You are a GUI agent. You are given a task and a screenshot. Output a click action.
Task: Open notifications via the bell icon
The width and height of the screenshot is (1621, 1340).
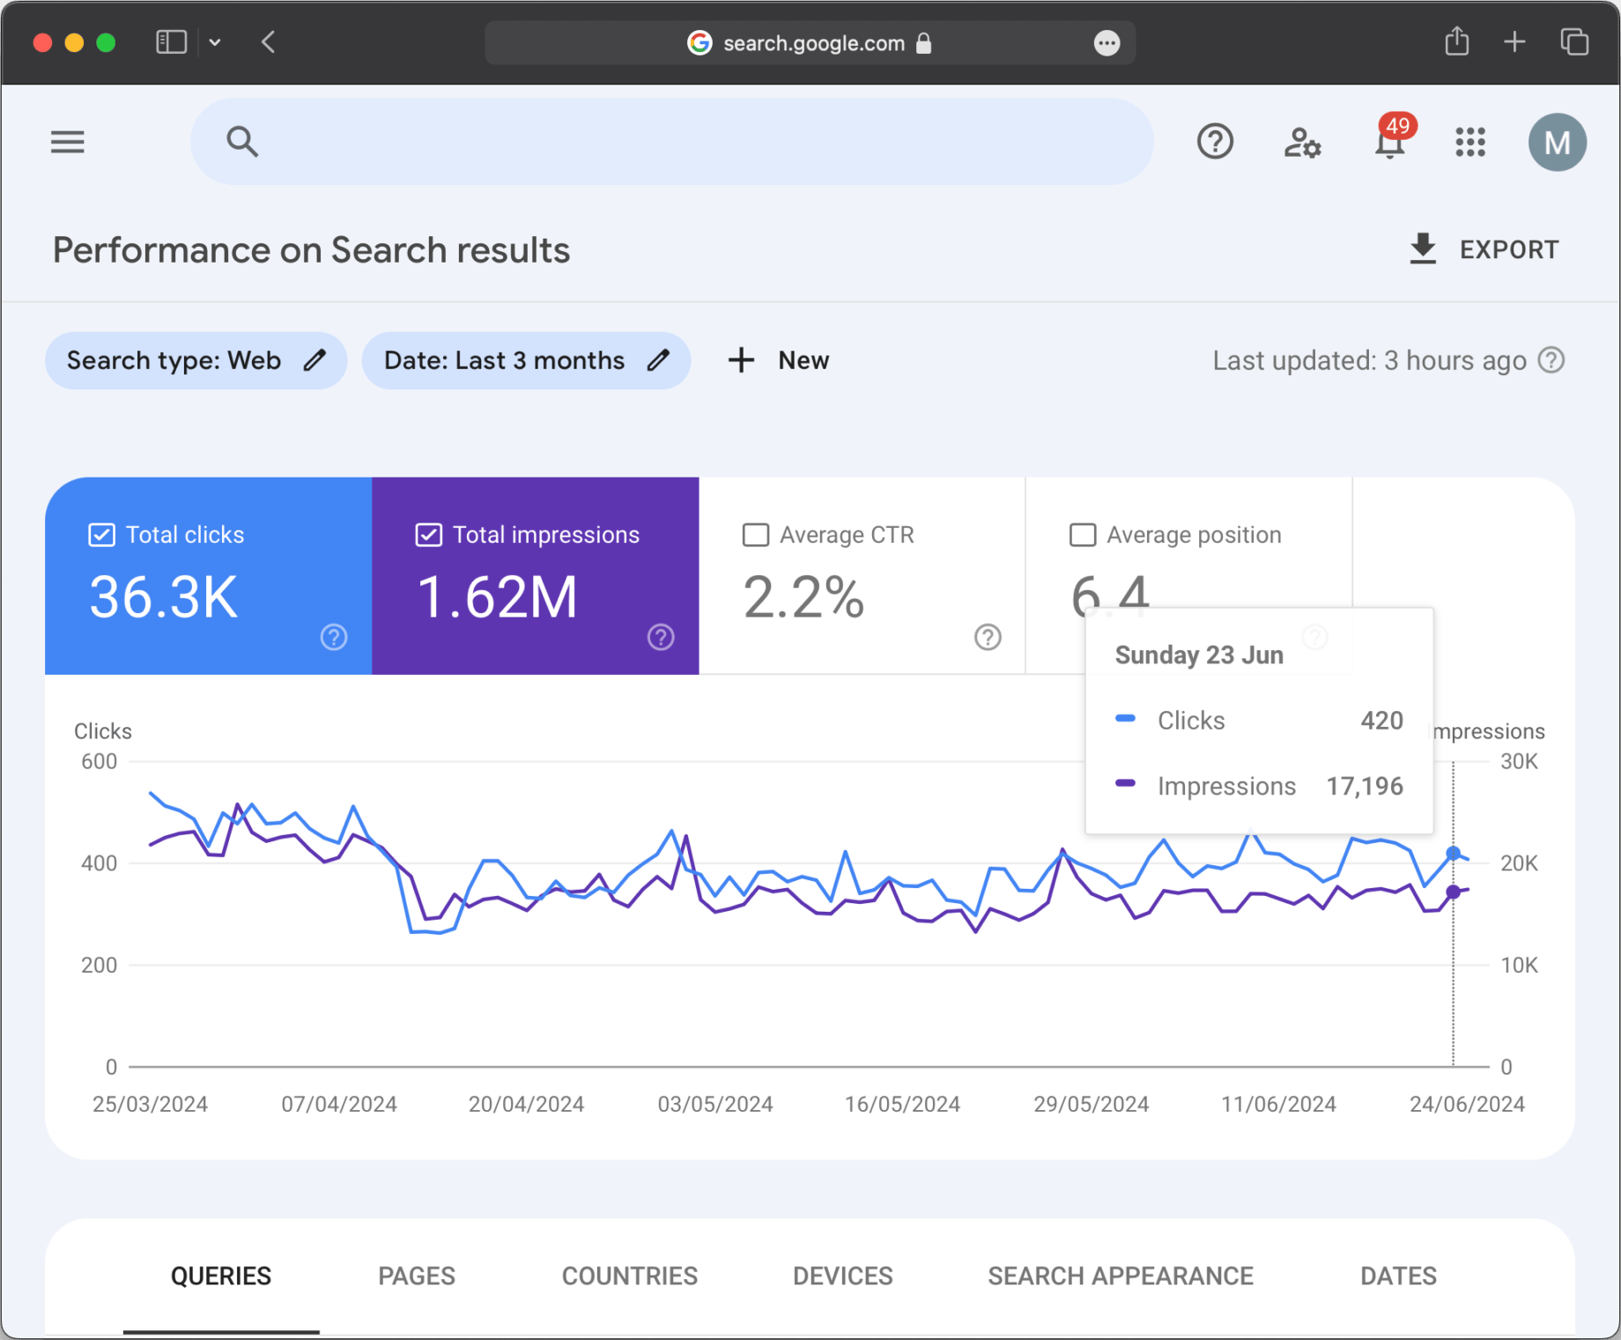1388,143
